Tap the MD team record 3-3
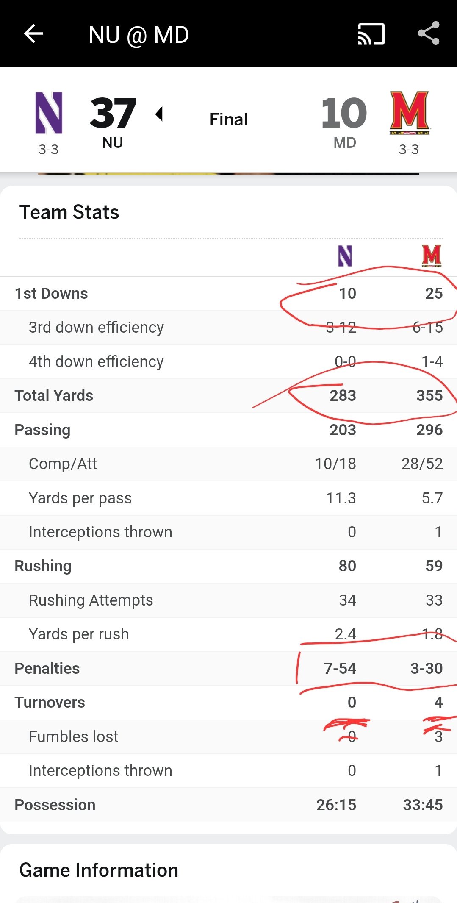Screen dimensions: 457x903 pyautogui.click(x=409, y=149)
